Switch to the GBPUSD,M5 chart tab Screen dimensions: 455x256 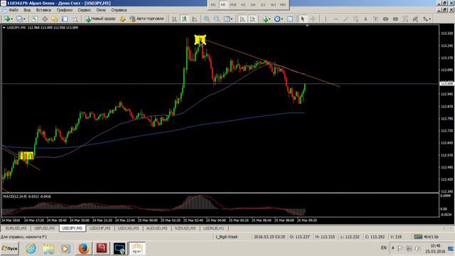pyautogui.click(x=44, y=228)
